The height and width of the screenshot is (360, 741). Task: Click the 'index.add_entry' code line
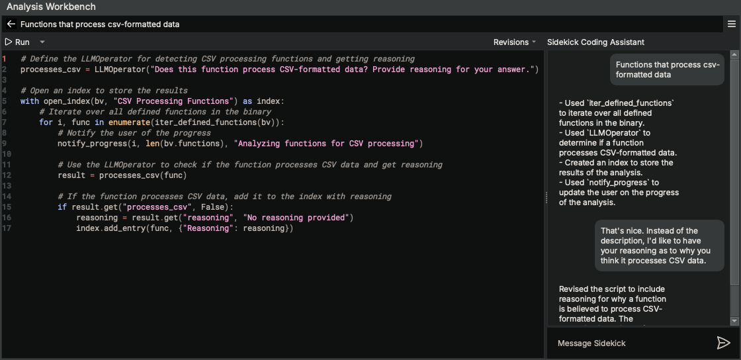click(185, 228)
